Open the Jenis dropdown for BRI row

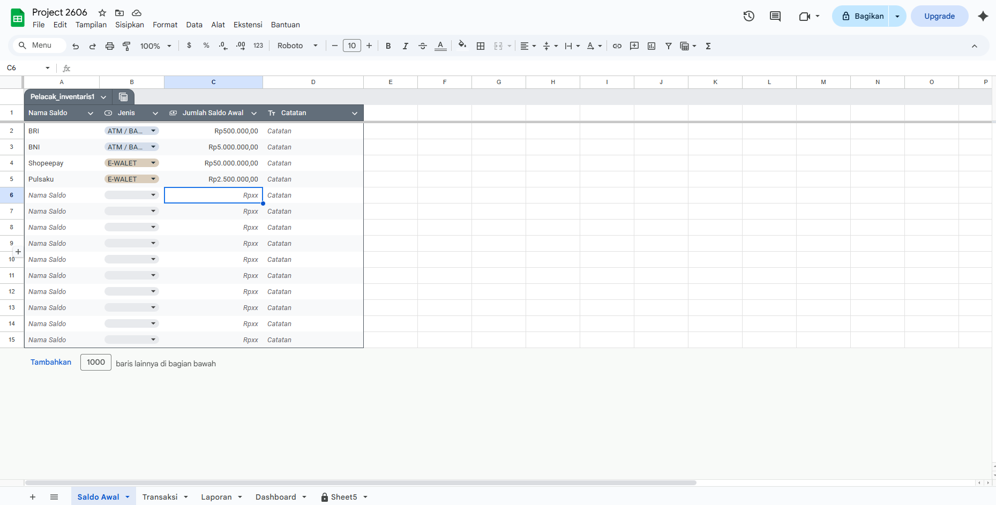153,131
